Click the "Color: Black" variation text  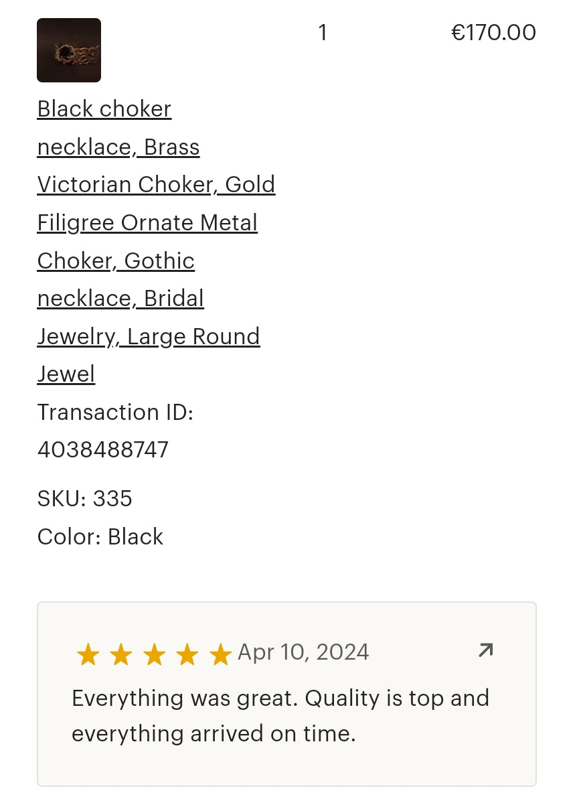(x=100, y=536)
